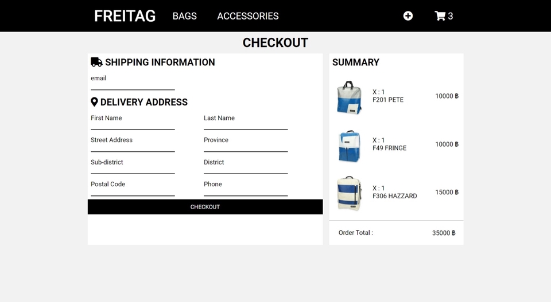Viewport: 551px width, 302px height.
Task: Click the plus circle icon in header
Action: [x=408, y=16]
